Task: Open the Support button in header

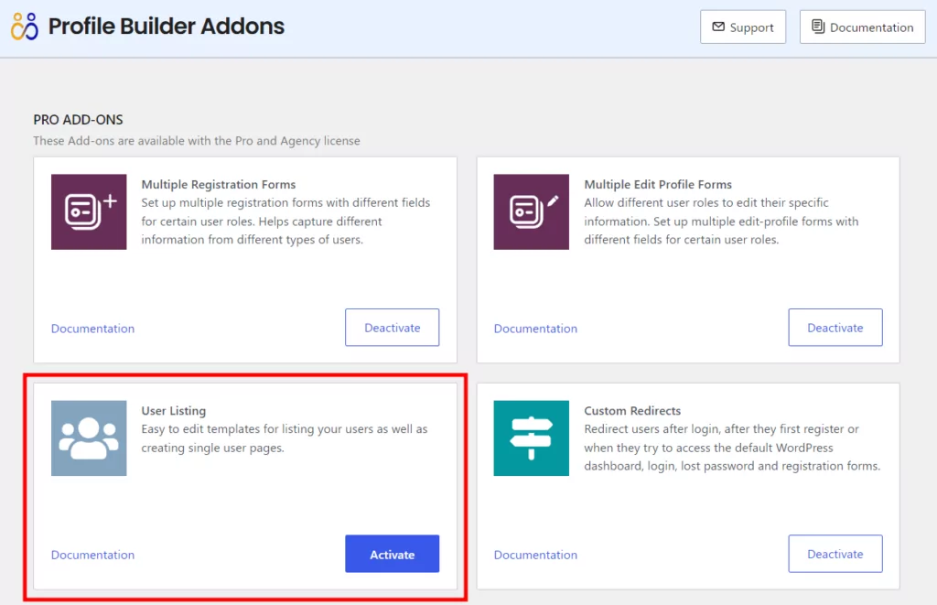Action: tap(743, 27)
